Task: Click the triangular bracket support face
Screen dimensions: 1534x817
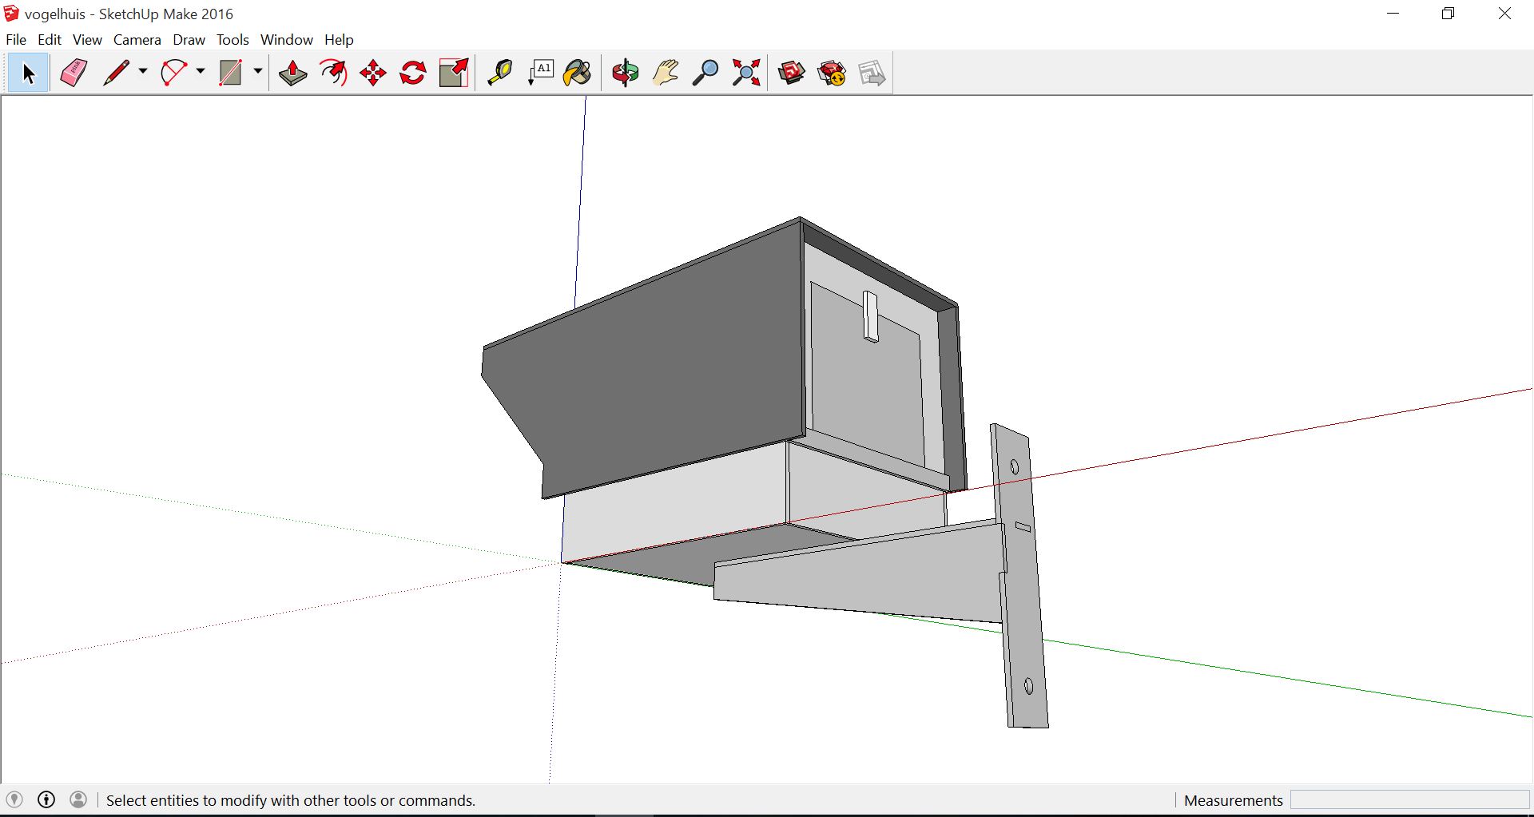Action: click(x=871, y=575)
